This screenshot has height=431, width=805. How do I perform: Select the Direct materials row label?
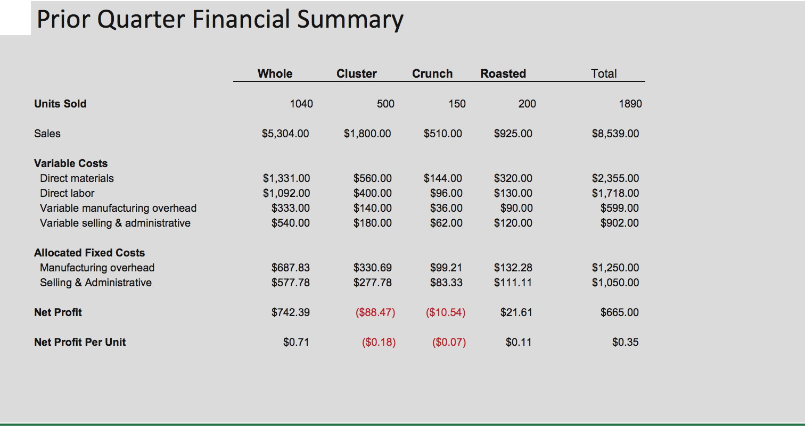tap(77, 178)
